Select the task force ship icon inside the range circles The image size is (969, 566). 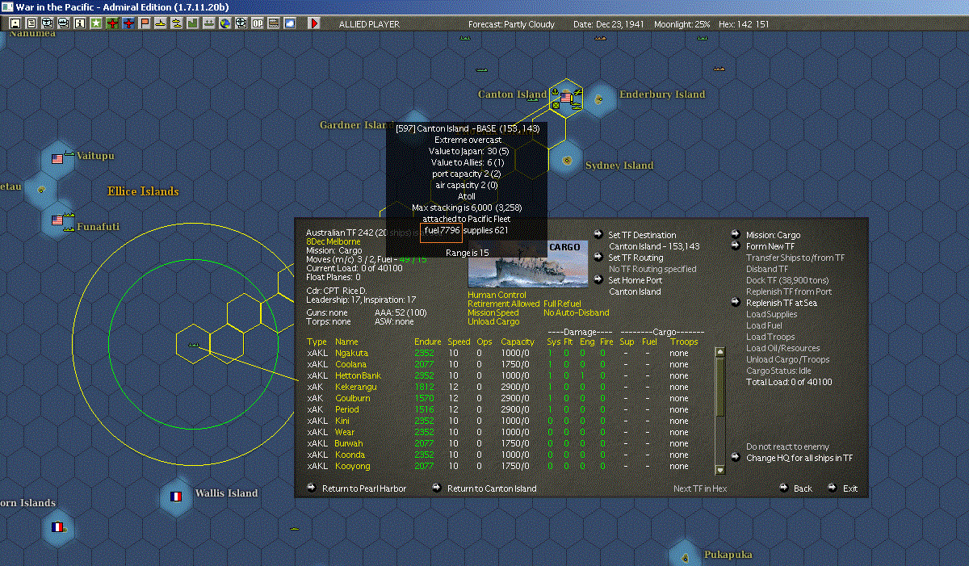click(193, 344)
